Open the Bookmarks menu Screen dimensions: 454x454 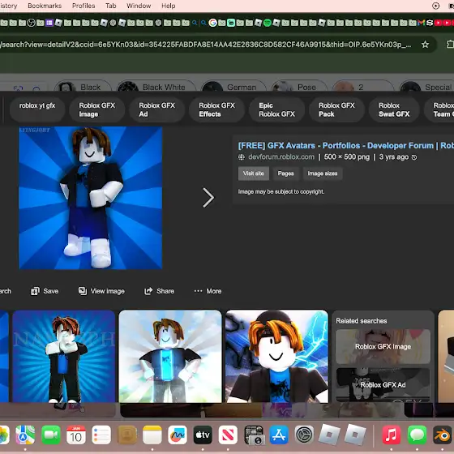coord(45,6)
